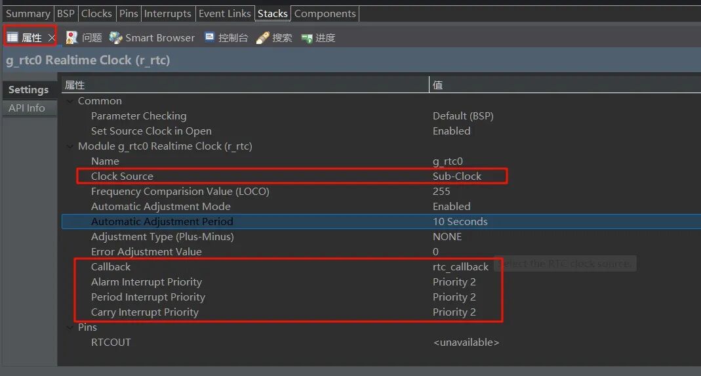The height and width of the screenshot is (376, 701).
Task: Select the Alarm Interrupt Priority row
Action: (x=146, y=282)
